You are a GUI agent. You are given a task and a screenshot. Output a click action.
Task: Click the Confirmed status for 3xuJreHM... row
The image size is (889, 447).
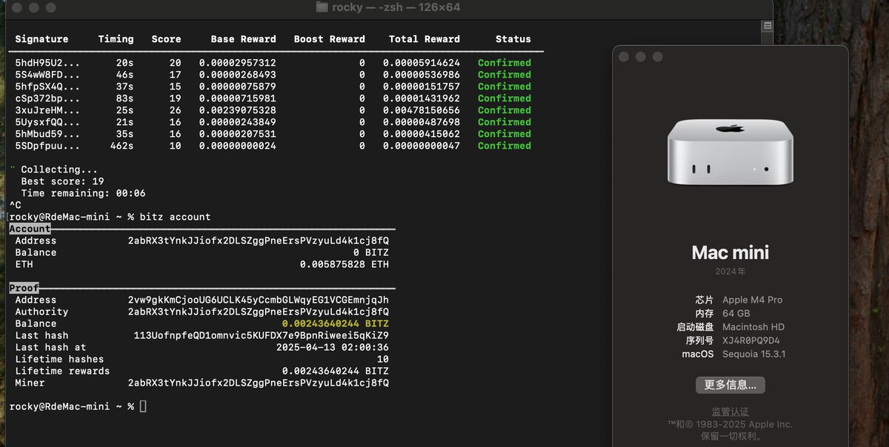click(504, 110)
